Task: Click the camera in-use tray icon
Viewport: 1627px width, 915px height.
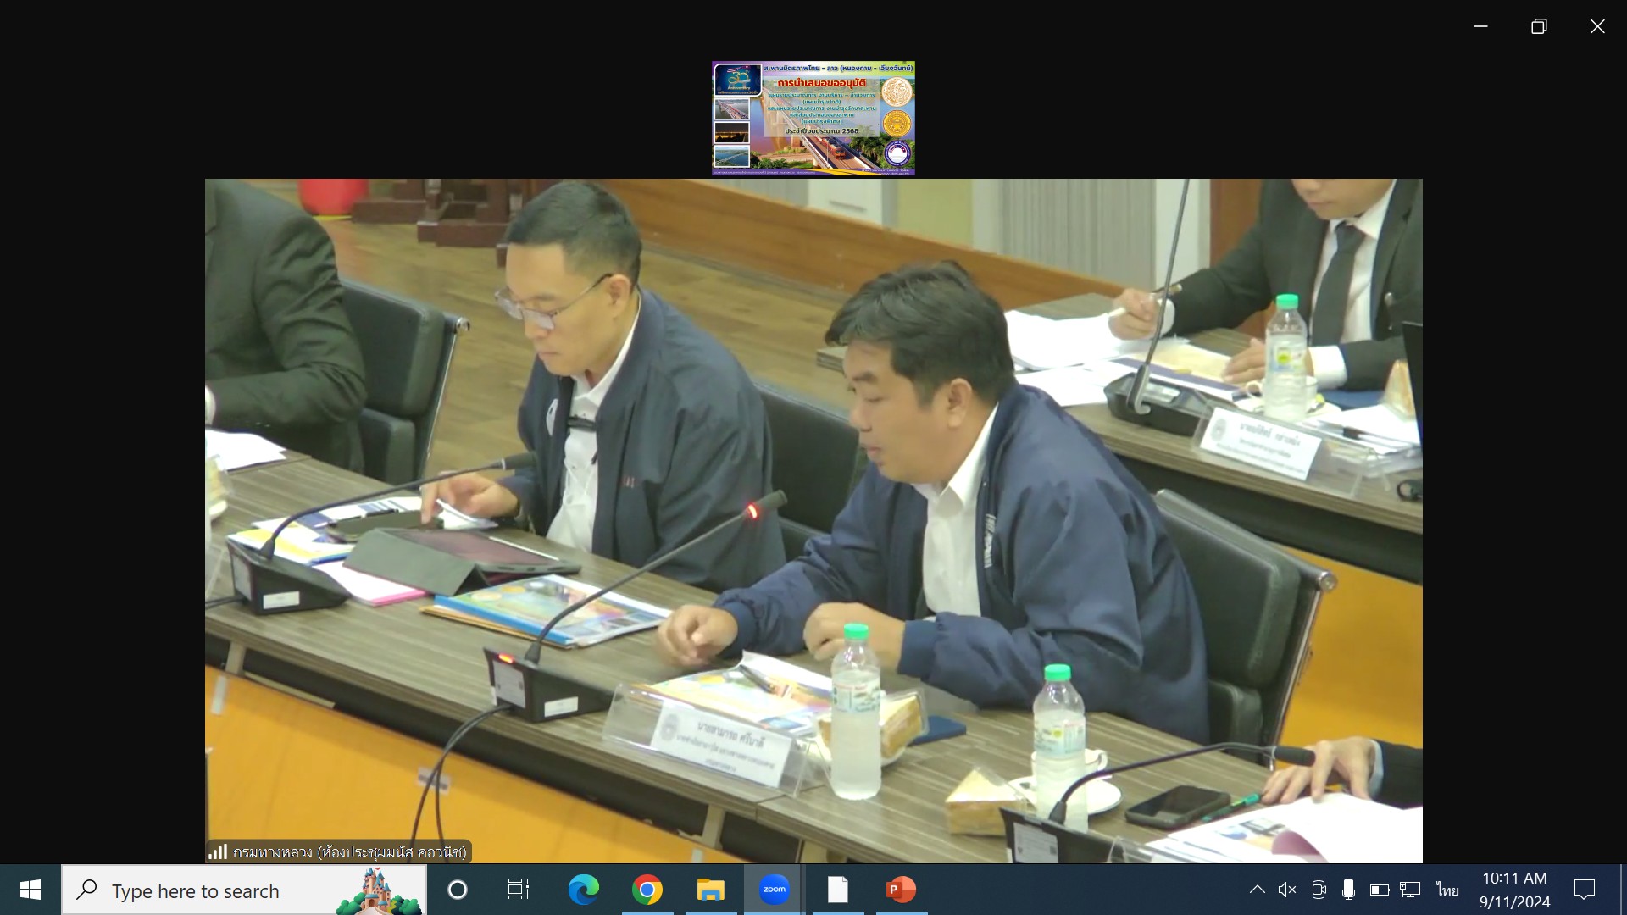Action: pos(1319,890)
